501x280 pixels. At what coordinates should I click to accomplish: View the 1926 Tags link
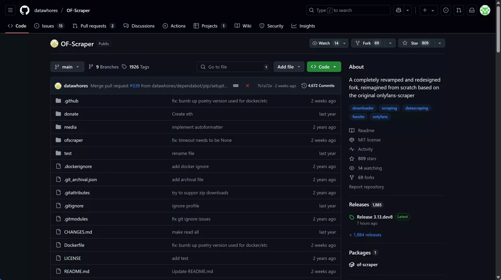click(x=135, y=67)
